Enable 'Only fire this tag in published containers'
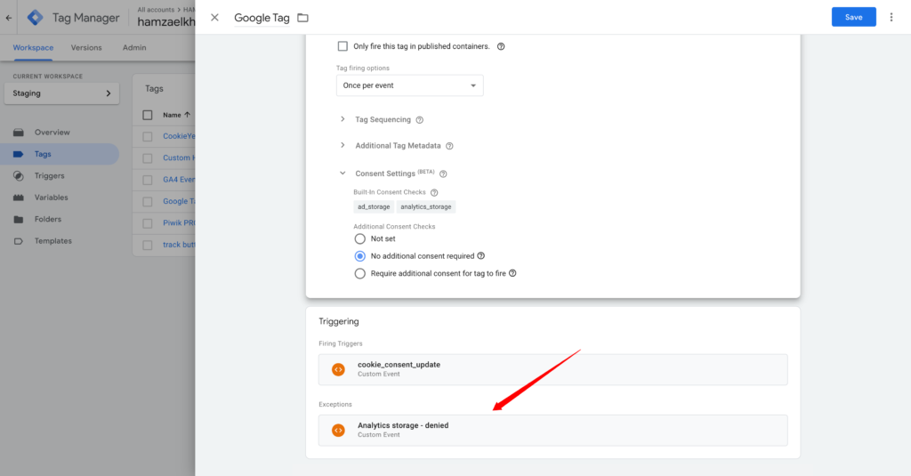This screenshot has width=911, height=476. [x=343, y=46]
